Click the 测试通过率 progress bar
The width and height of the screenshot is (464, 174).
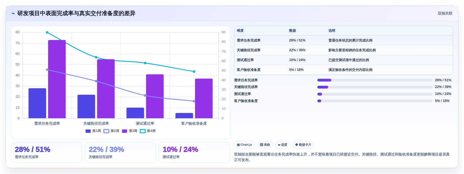pos(375,94)
